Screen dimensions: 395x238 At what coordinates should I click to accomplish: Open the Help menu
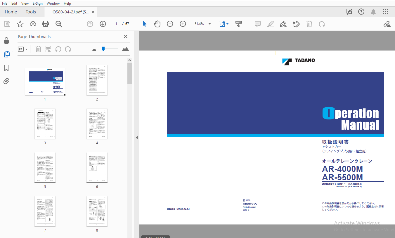(67, 3)
